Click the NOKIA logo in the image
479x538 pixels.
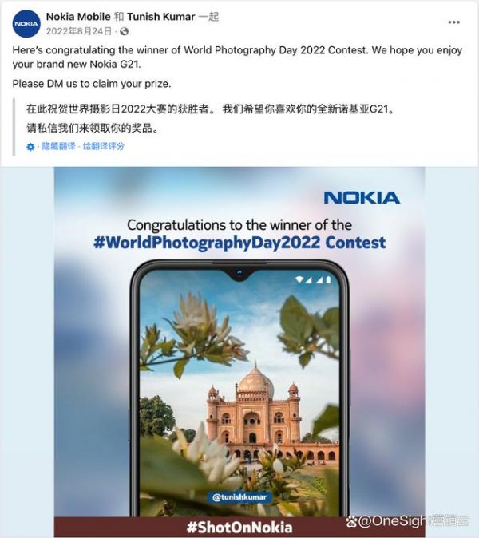pos(362,198)
